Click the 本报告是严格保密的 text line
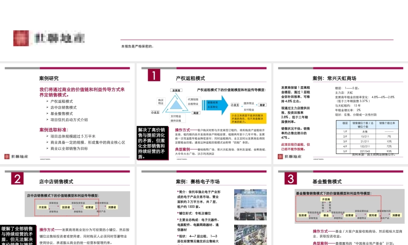Viewport: 408px width, 245px height. pyautogui.click(x=137, y=46)
